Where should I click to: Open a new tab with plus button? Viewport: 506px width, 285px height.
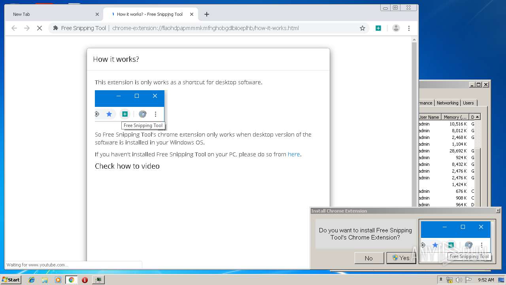point(207,14)
